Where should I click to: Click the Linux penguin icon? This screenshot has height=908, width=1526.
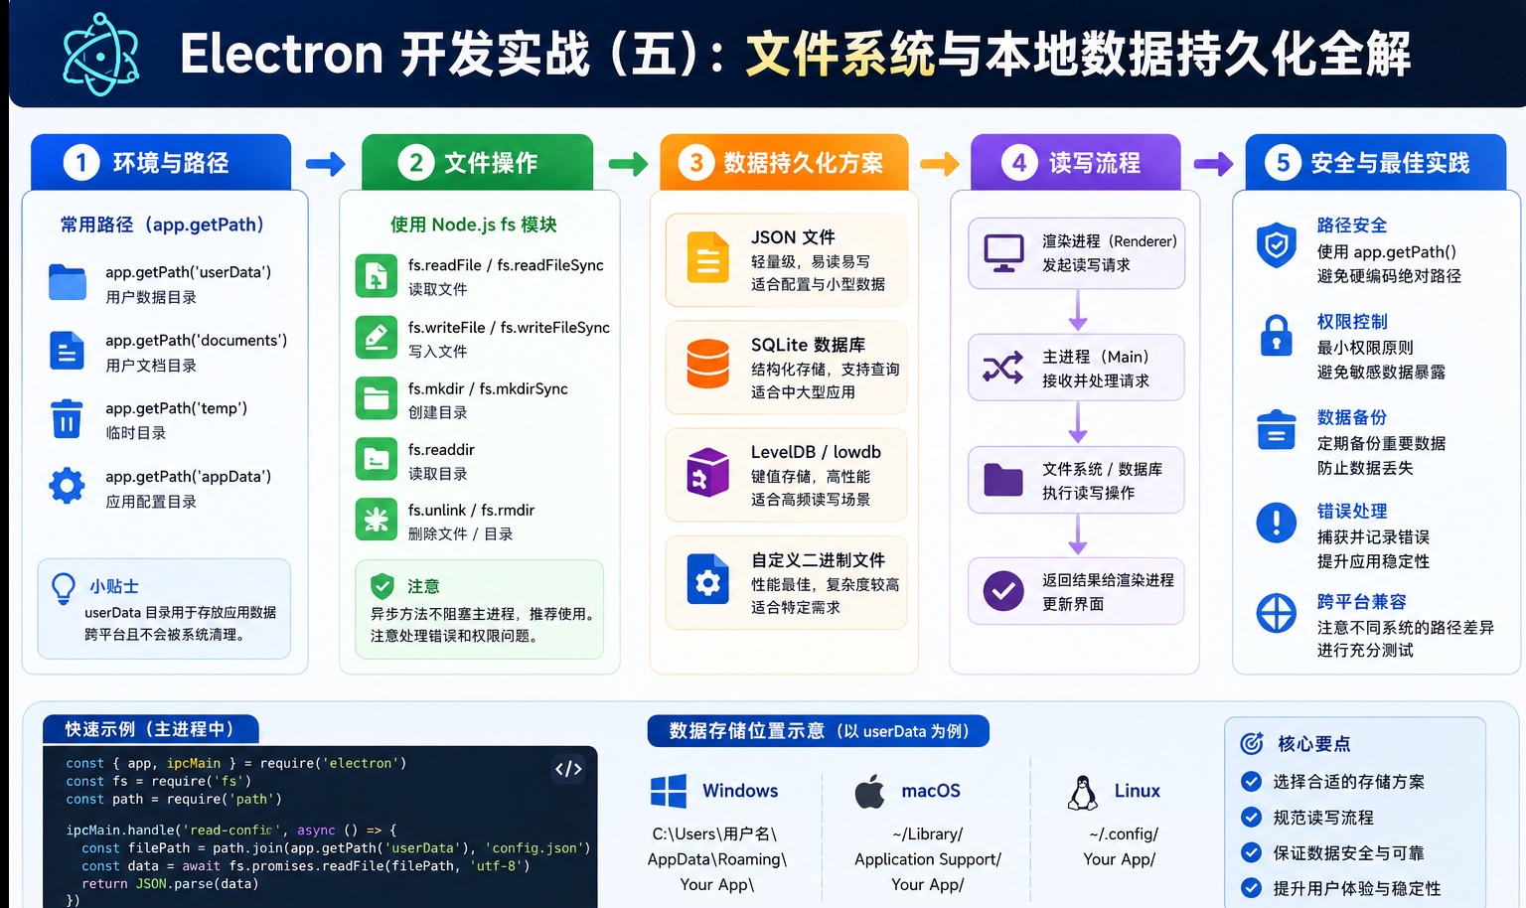[1082, 792]
